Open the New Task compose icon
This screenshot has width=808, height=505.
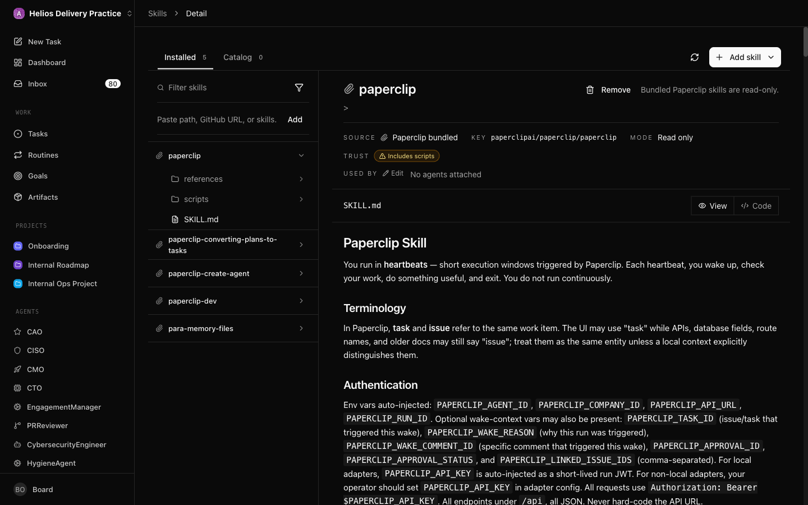coord(18,42)
